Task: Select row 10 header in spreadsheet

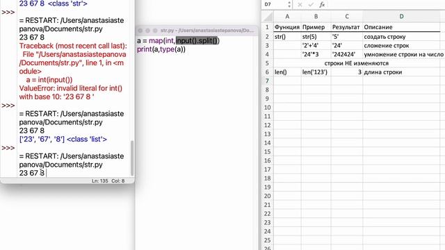Action: click(267, 108)
